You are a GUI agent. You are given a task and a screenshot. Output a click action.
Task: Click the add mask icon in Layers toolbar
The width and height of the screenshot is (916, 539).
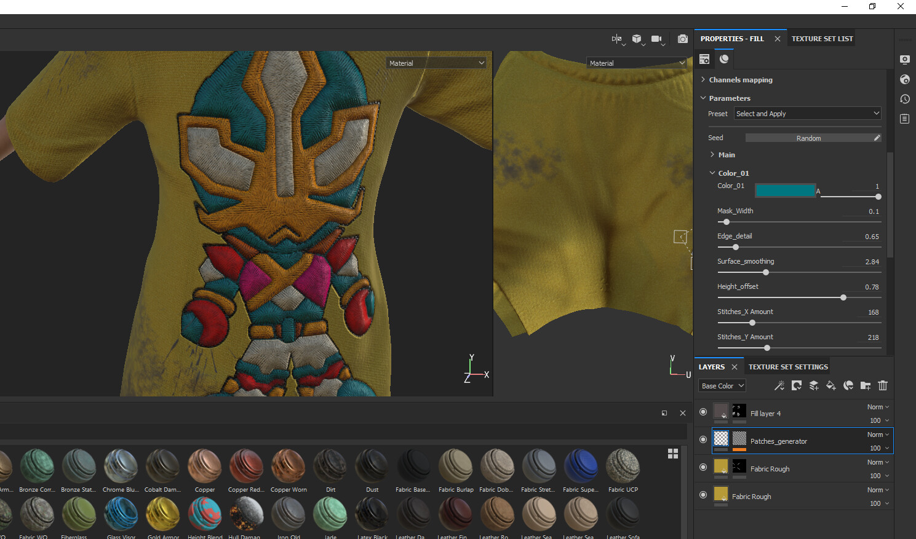click(797, 385)
